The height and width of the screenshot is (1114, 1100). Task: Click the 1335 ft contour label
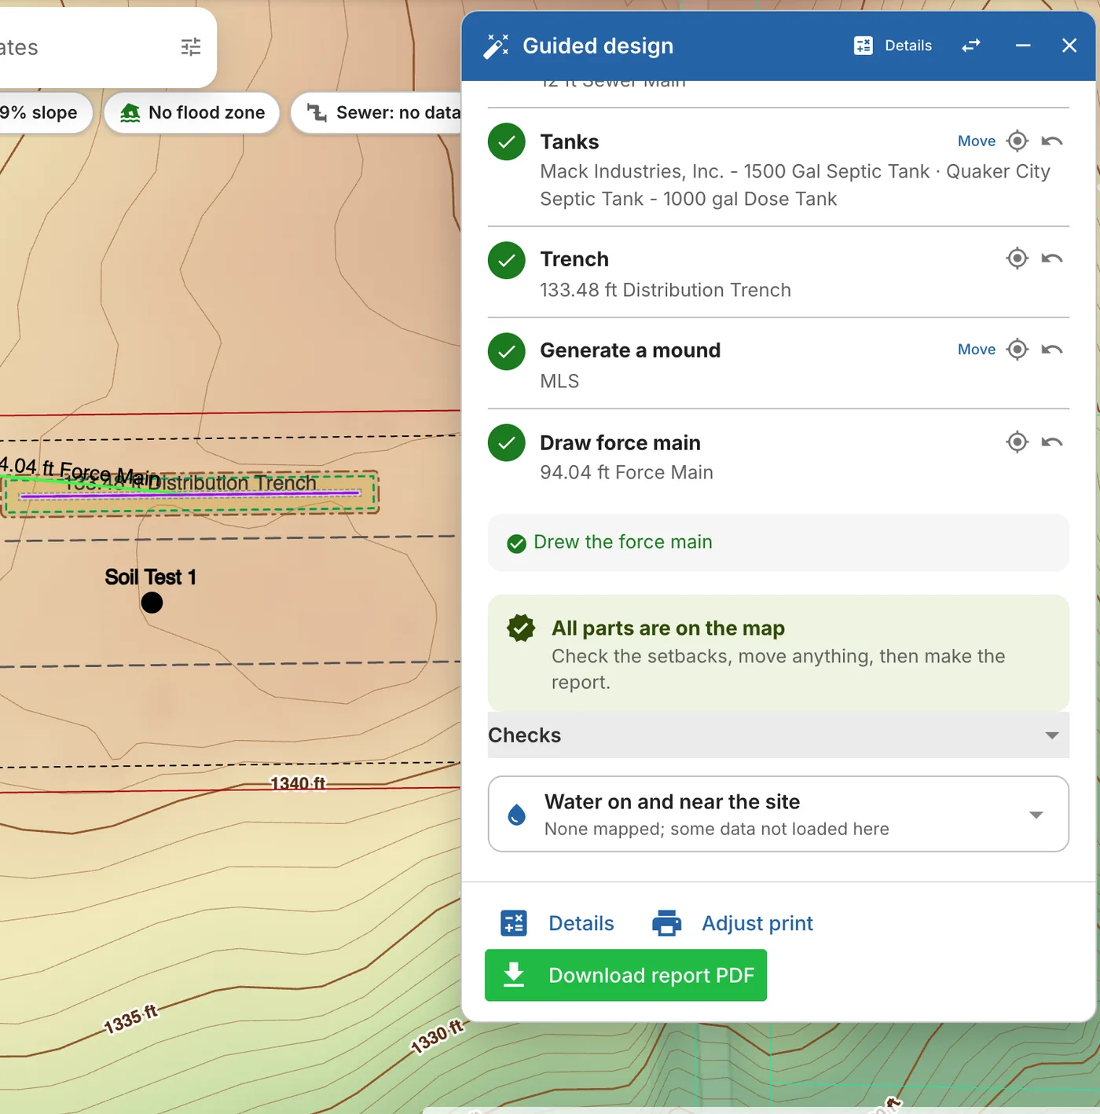[x=130, y=1019]
